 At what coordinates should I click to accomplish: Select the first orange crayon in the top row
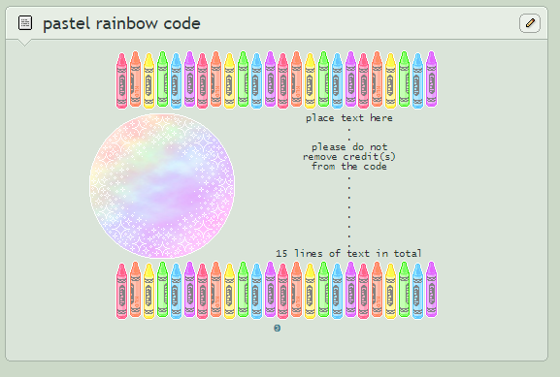(x=135, y=79)
